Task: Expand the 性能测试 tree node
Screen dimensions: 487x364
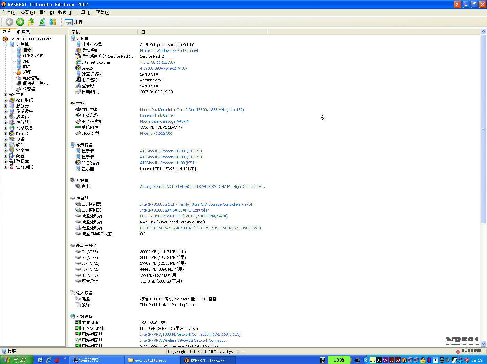Action: point(6,167)
